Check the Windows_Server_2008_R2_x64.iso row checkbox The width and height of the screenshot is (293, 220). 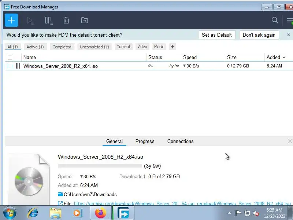tap(10, 66)
